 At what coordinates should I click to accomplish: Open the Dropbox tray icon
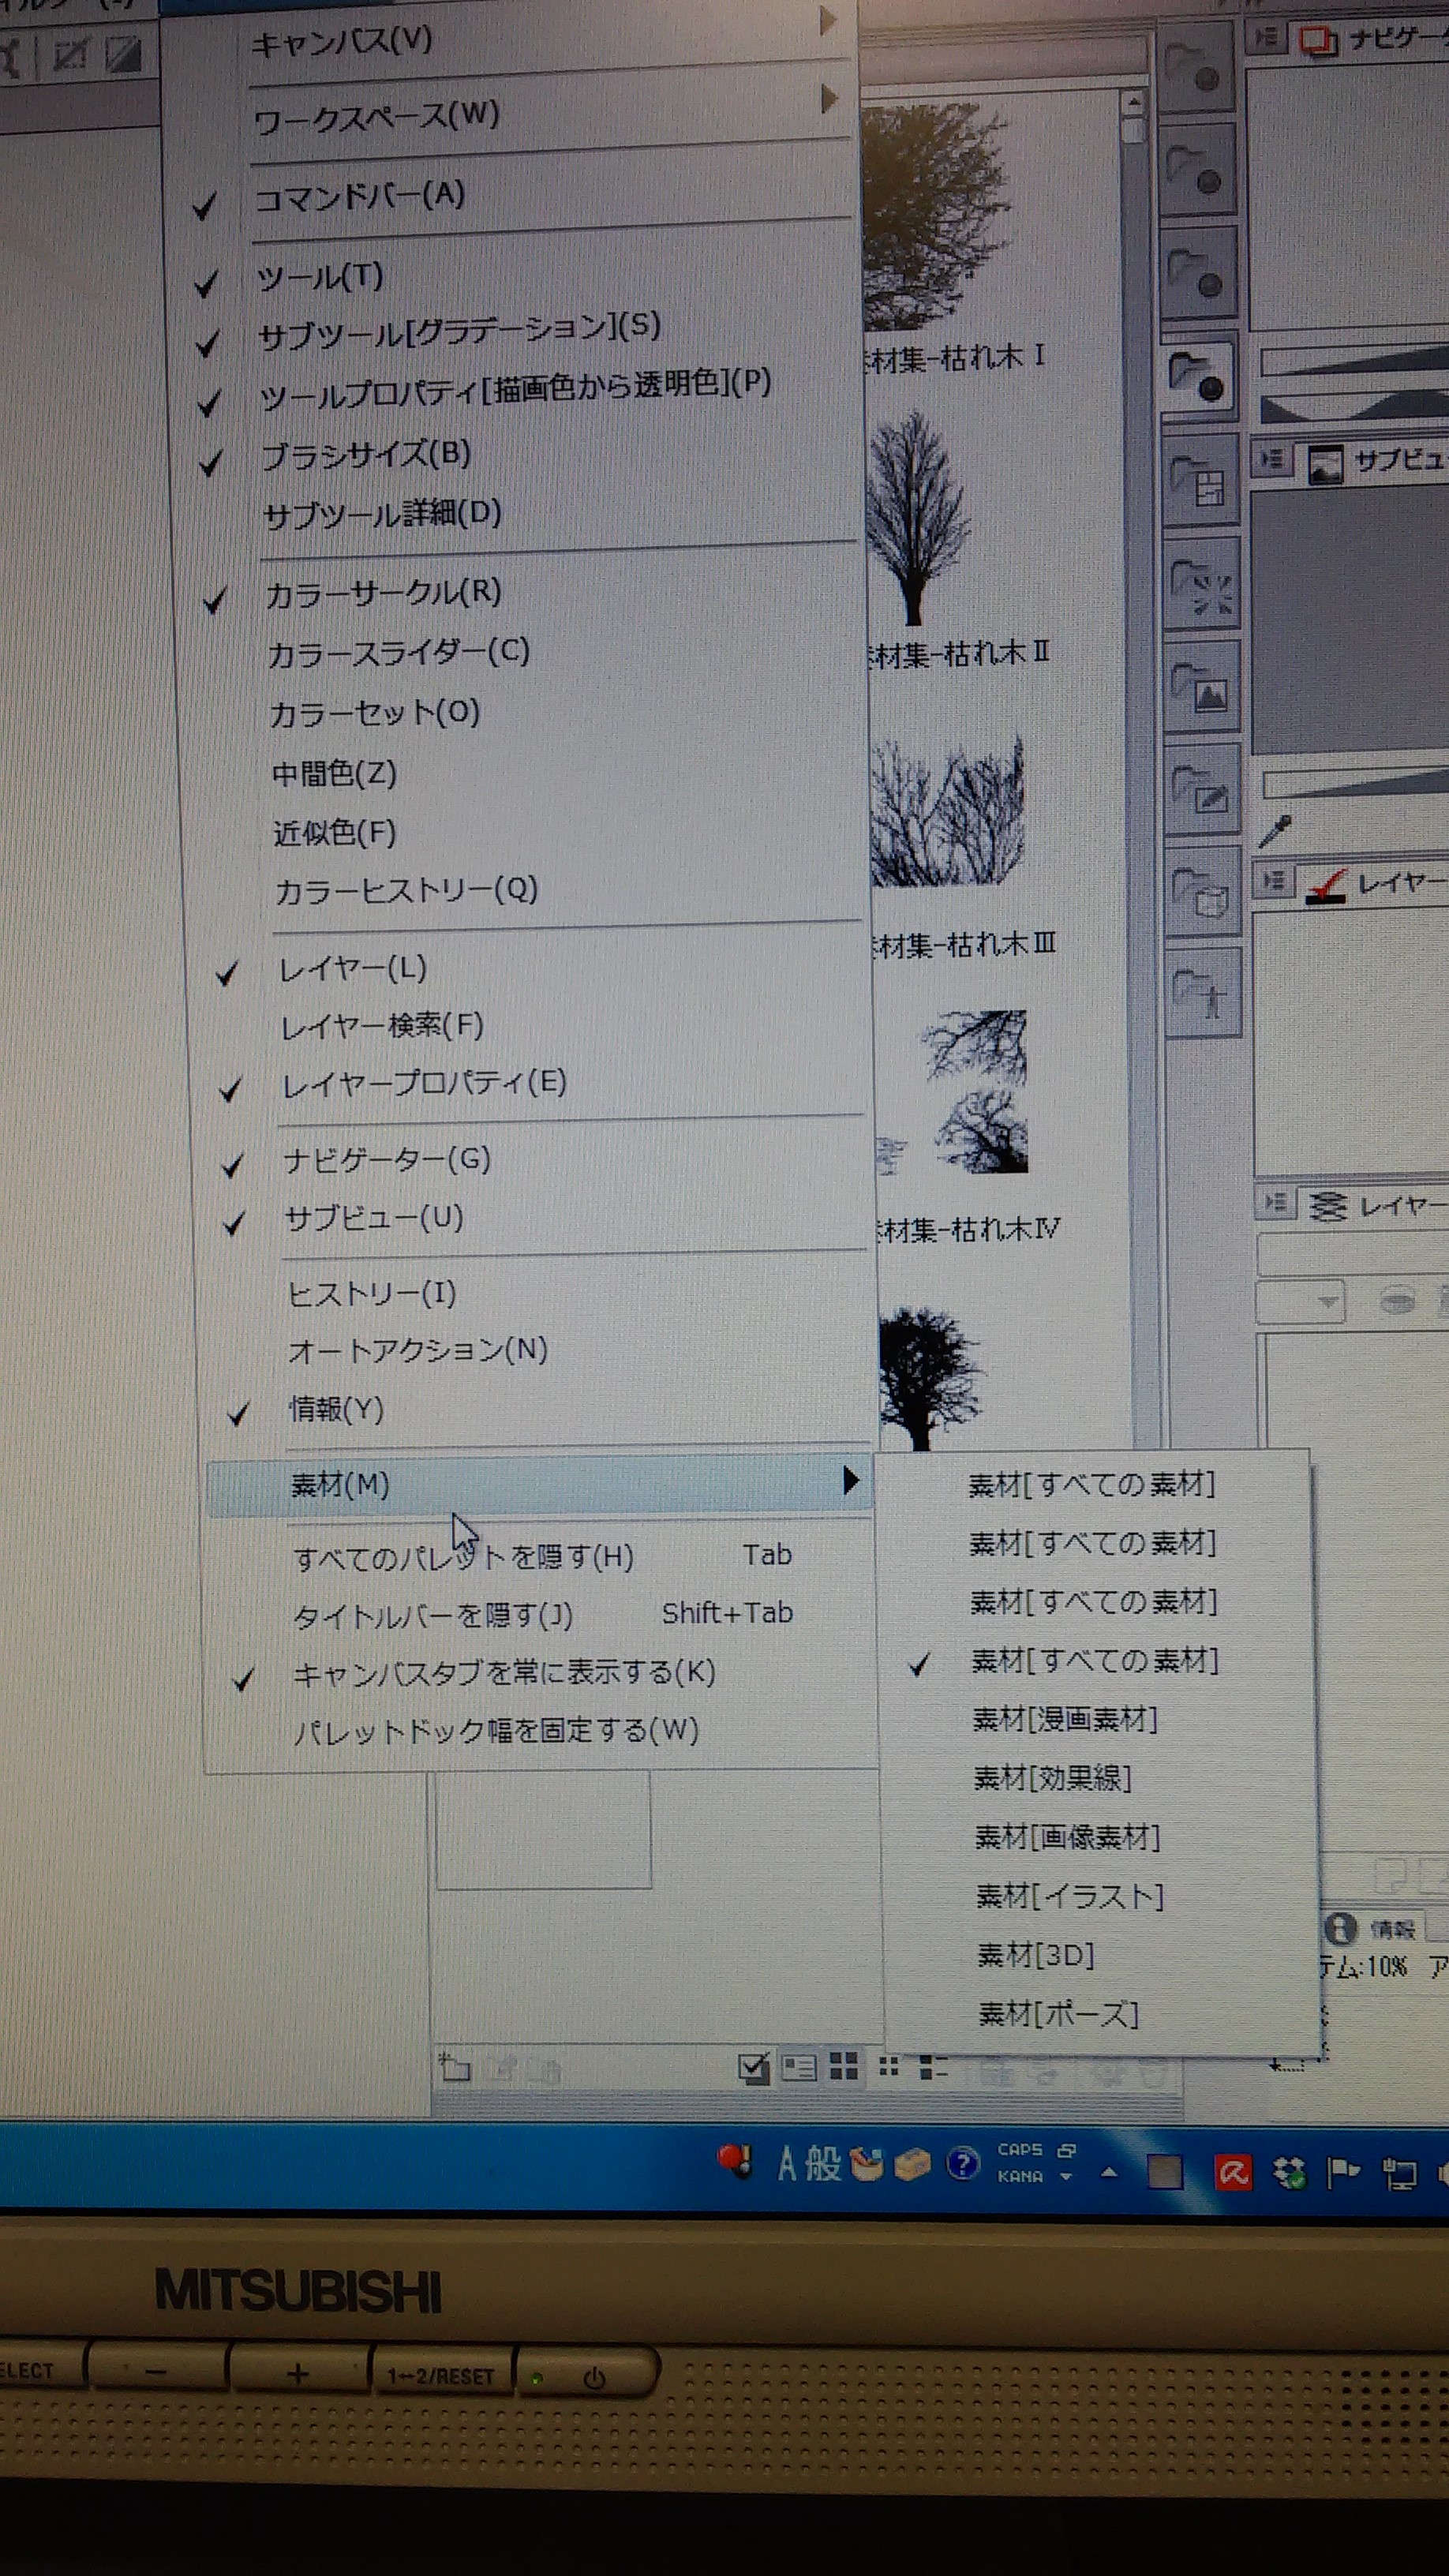click(x=1289, y=2173)
